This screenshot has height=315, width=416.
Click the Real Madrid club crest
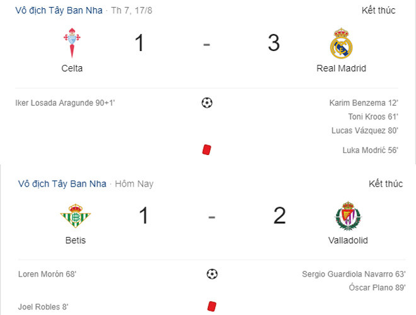pyautogui.click(x=341, y=43)
